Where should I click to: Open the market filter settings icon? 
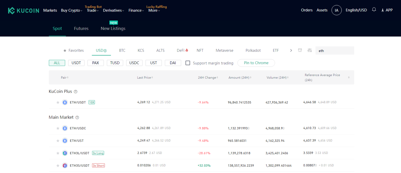310,50
